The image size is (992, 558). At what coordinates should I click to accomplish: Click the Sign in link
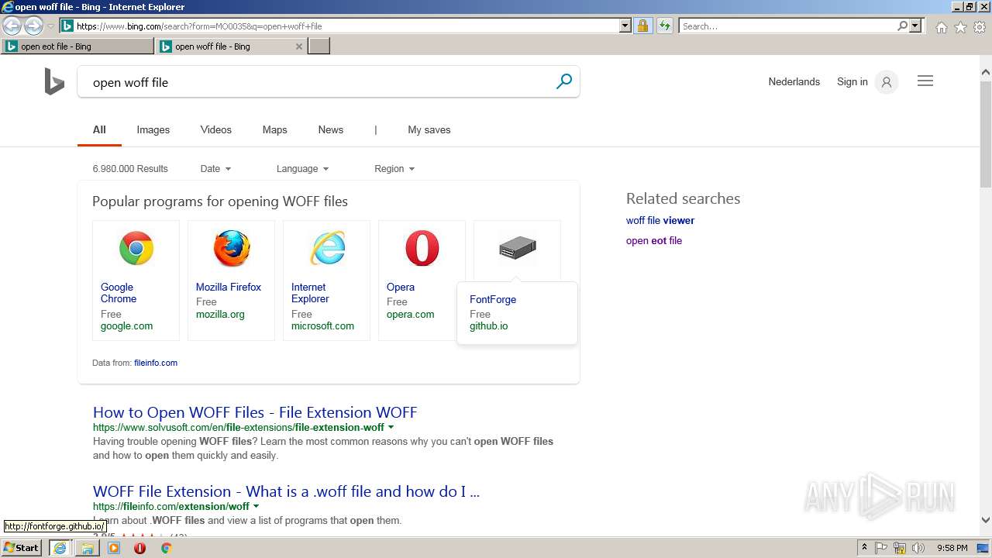(x=852, y=81)
